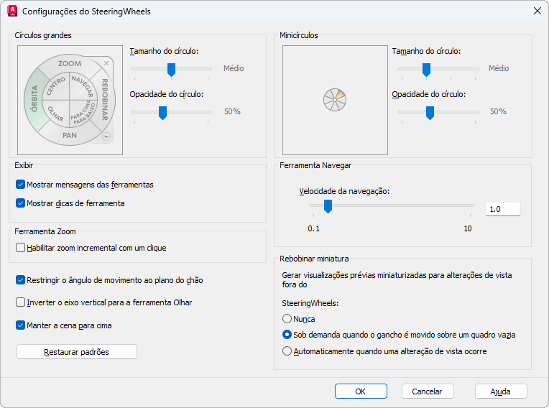Click the 50% opacity label under Minicírculos

click(498, 111)
